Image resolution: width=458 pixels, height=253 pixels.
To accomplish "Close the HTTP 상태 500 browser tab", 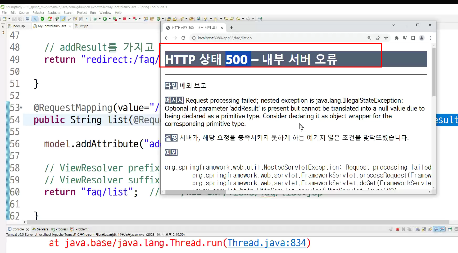I will tap(222, 28).
